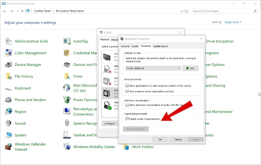Expand the Control Panel breadcrumb chevron

click(x=53, y=11)
